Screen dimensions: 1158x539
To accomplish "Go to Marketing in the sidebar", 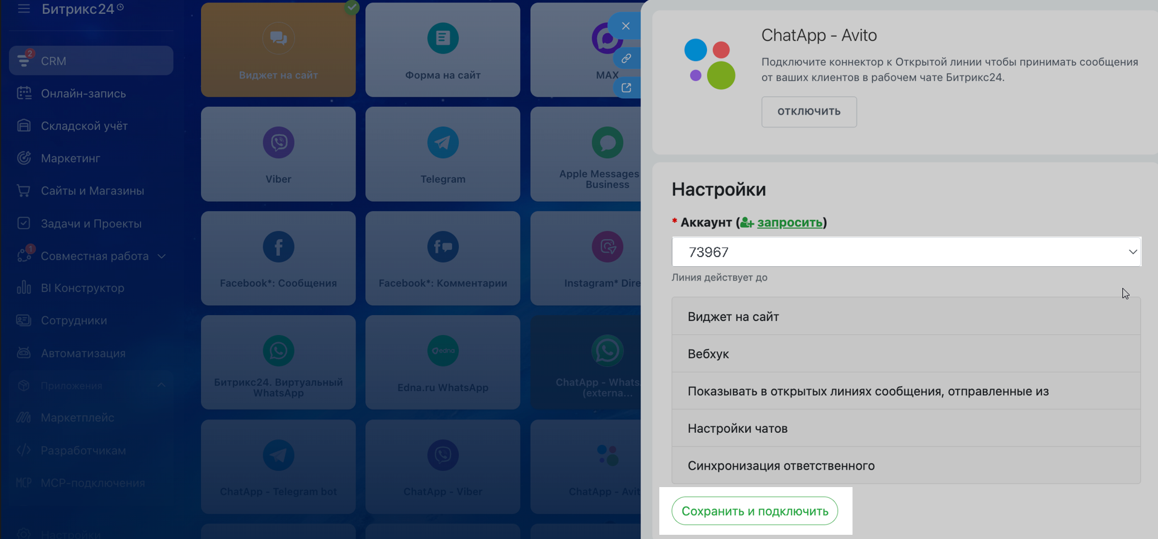I will (x=70, y=158).
